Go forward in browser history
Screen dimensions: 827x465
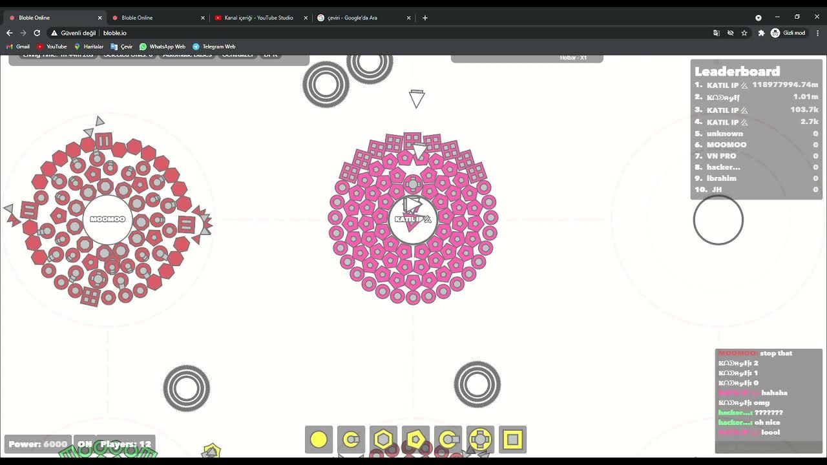(x=23, y=33)
